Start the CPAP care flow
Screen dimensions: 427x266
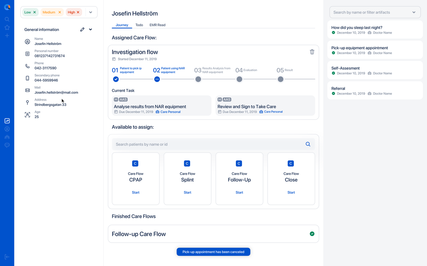coord(135,192)
